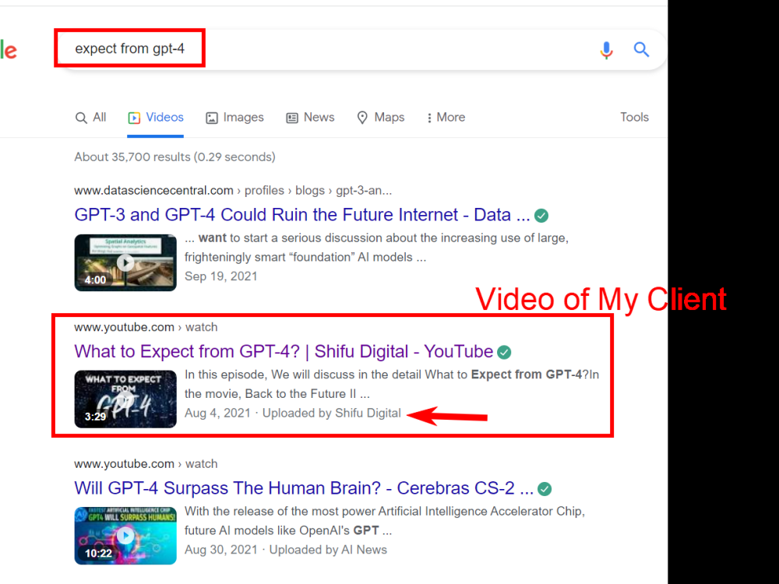
Task: Click the magnifier icon in the All tab
Action: pos(80,118)
